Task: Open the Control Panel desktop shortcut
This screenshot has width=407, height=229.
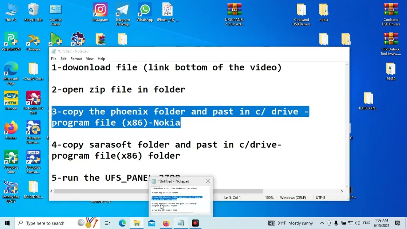Action: click(x=56, y=15)
